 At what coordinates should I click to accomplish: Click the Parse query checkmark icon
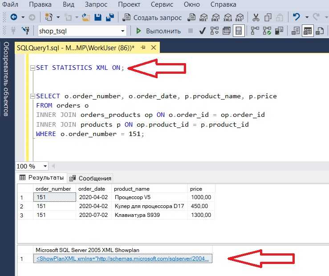(202, 31)
